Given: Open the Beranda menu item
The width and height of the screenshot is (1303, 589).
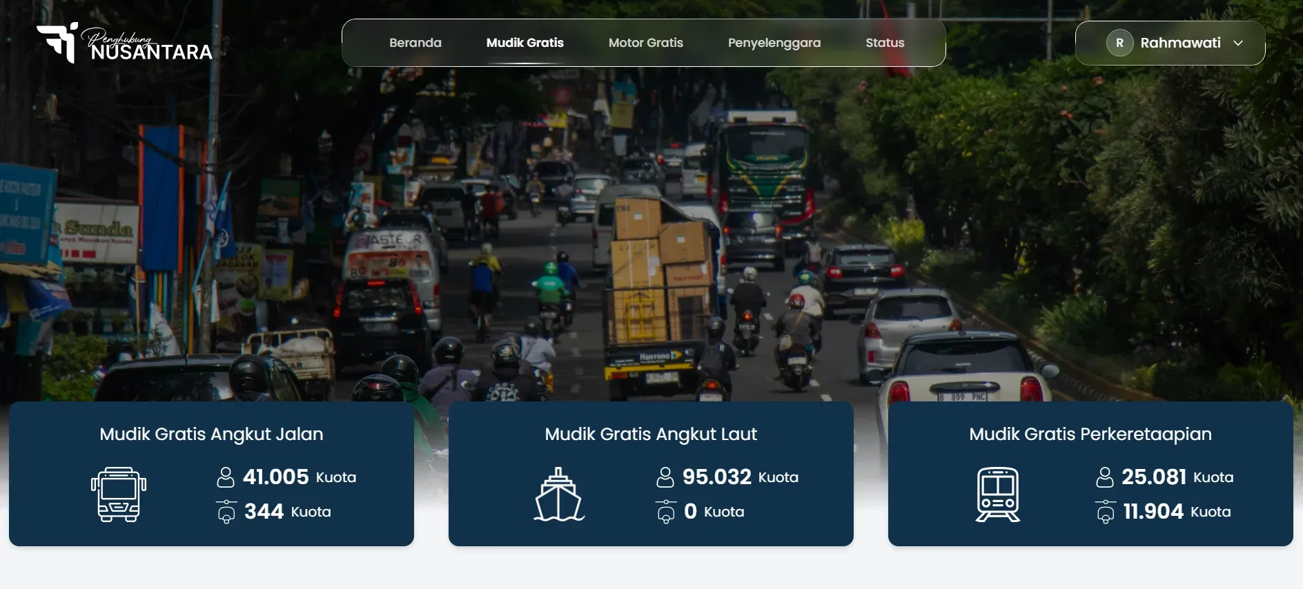Looking at the screenshot, I should [x=415, y=43].
